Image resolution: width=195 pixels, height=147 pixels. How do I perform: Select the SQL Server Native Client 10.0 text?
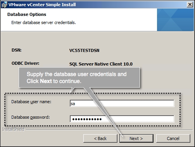click(x=101, y=64)
